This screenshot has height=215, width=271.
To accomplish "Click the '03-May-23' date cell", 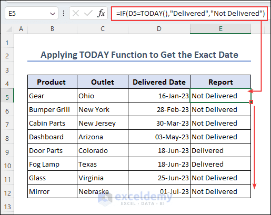I will (159, 137).
